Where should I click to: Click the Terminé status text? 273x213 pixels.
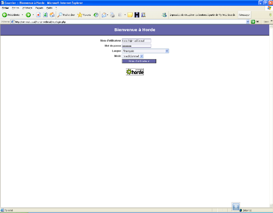coord(9,211)
